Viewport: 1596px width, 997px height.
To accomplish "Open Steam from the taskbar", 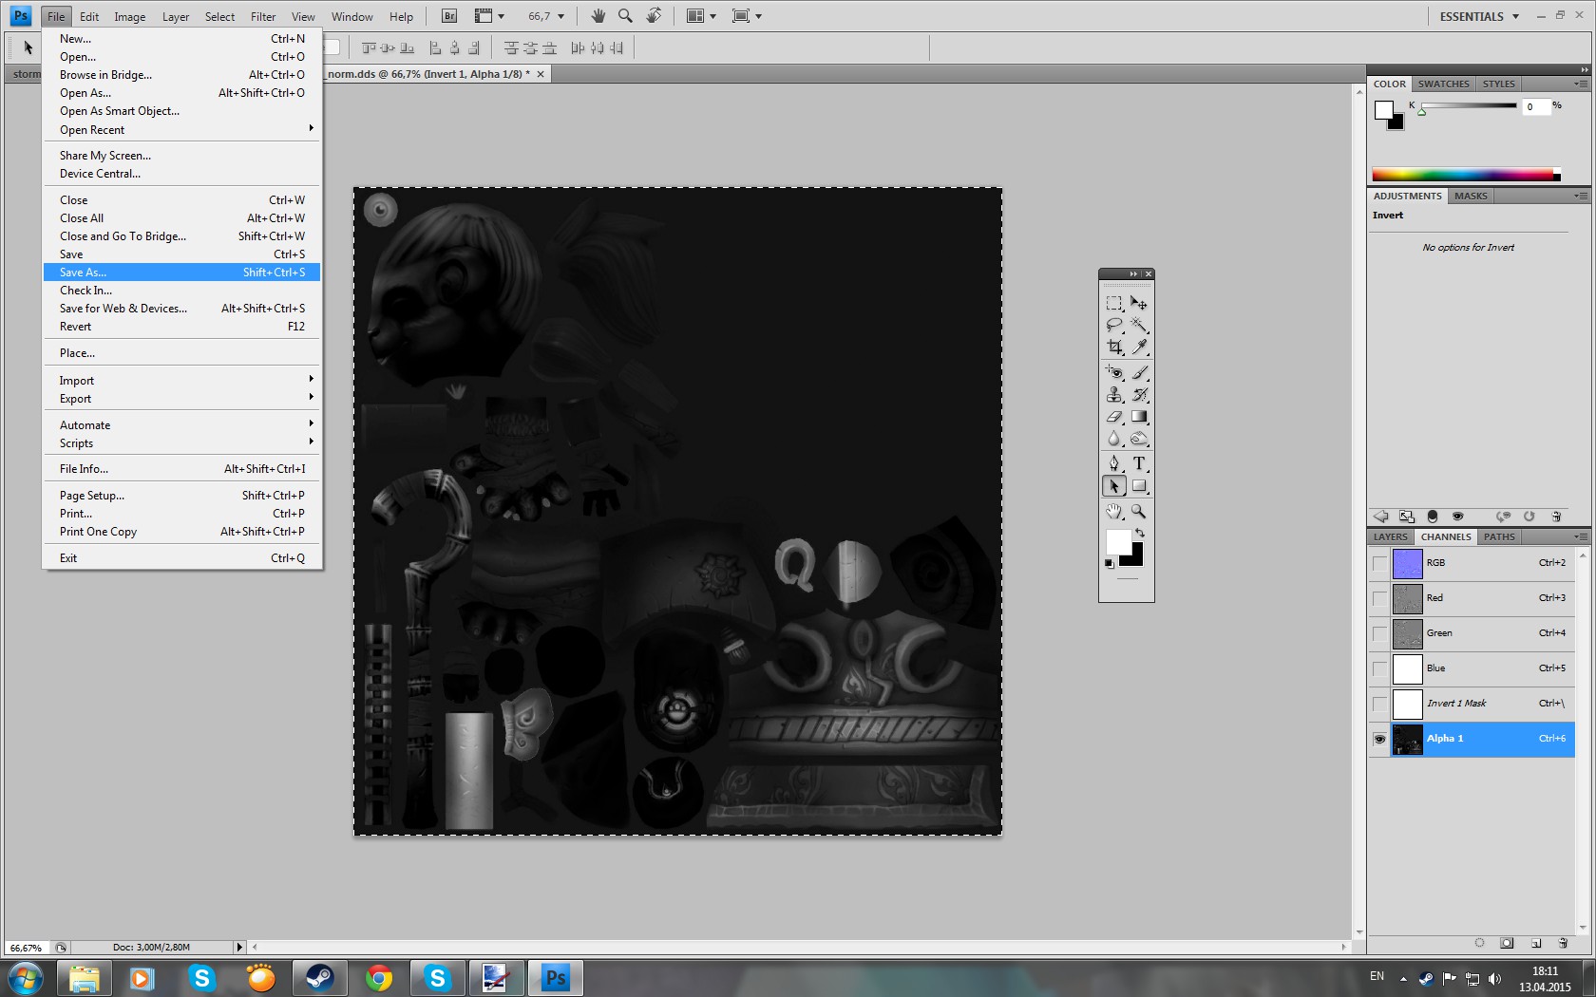I will pyautogui.click(x=319, y=977).
